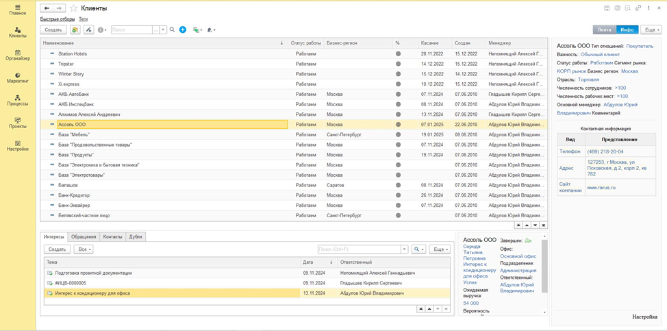The height and width of the screenshot is (331, 667).
Task: Jump to top of Интересы list arrow
Action: coord(422,309)
